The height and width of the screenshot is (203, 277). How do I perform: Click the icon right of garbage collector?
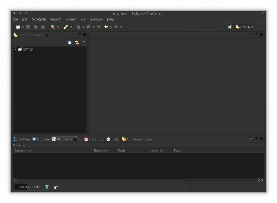[56, 187]
